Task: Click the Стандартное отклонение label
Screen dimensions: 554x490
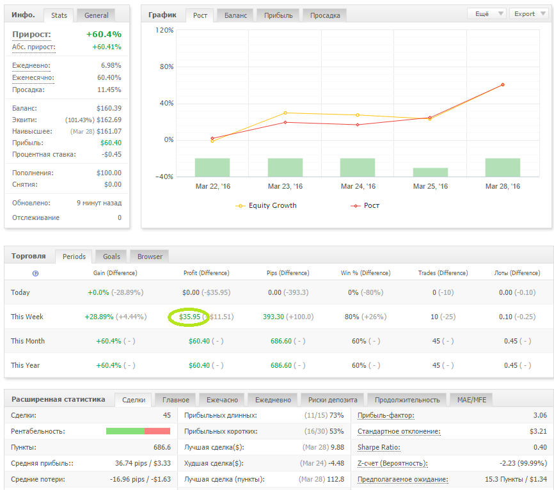Action: coord(399,431)
